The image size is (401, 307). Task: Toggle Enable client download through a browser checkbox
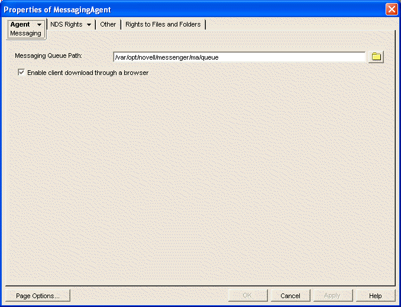tap(21, 73)
